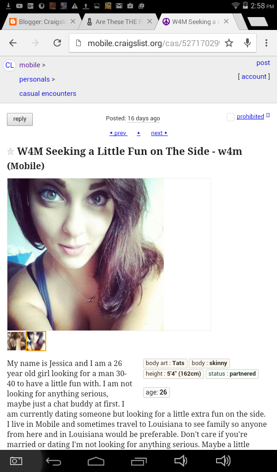The image size is (277, 472).
Task: Tick the prohibited flag checkbox
Action: click(230, 117)
